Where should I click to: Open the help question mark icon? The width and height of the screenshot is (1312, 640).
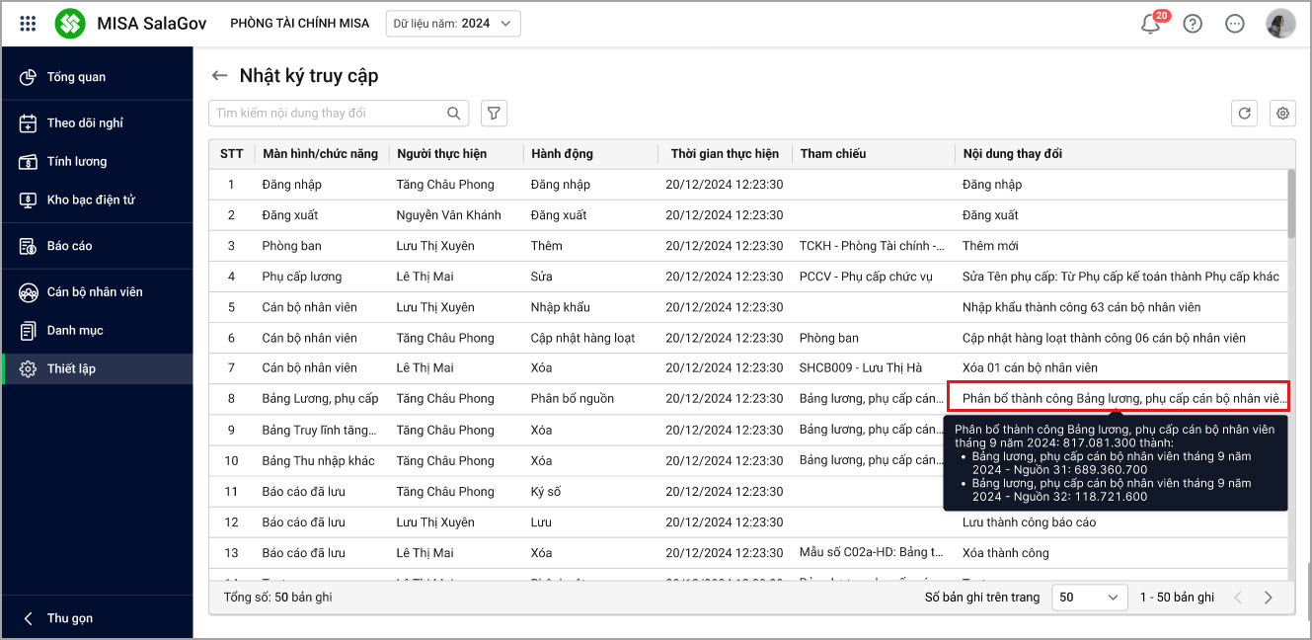(x=1193, y=24)
